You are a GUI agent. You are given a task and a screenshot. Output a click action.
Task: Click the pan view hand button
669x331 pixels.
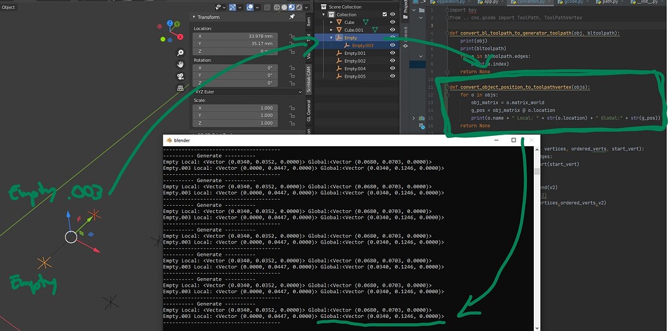[180, 65]
